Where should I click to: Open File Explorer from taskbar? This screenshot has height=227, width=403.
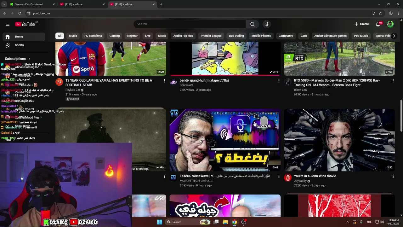[x=225, y=222]
